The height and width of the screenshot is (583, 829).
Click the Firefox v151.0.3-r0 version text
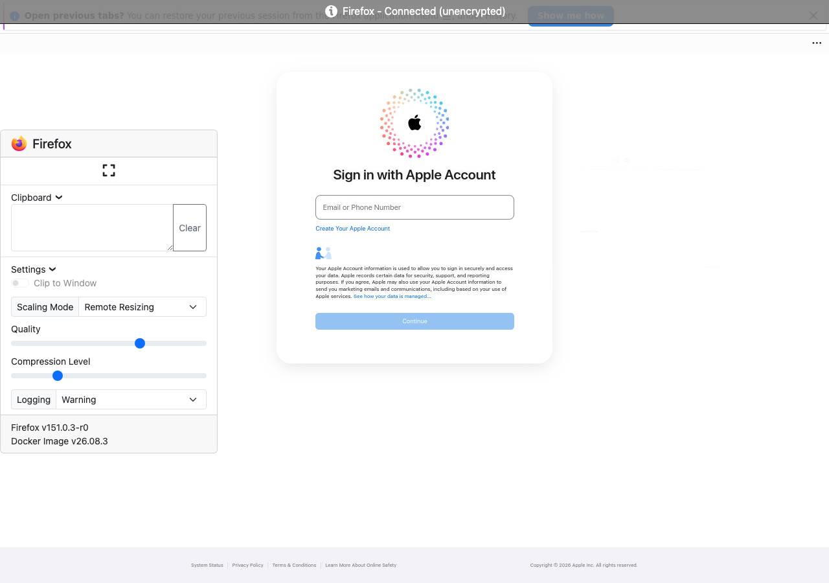tap(50, 428)
